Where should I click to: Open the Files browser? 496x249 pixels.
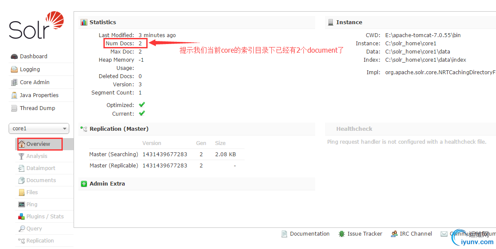click(x=32, y=192)
